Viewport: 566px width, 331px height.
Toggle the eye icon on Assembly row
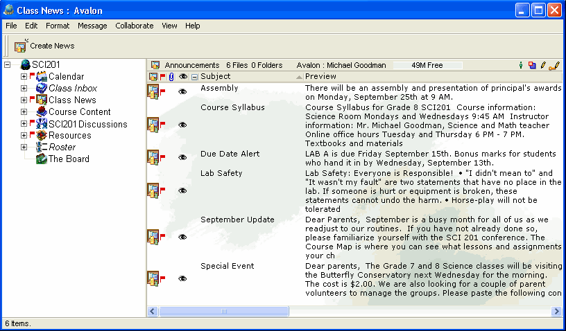coord(183,91)
